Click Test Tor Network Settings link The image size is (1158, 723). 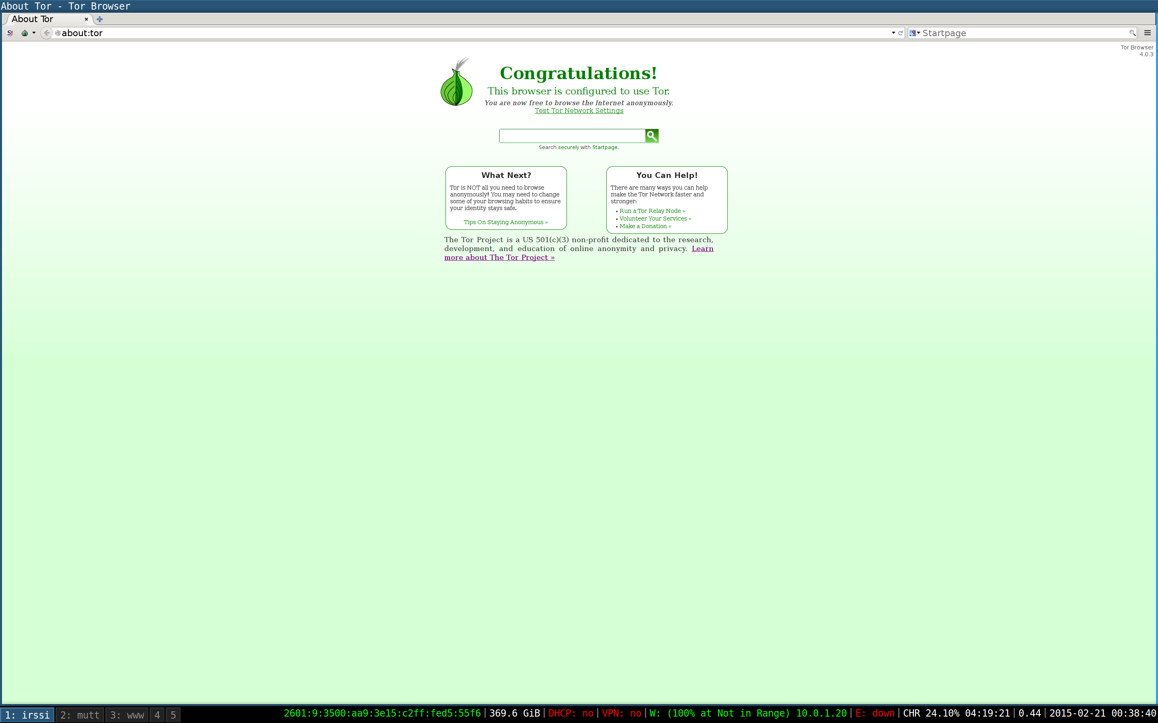tap(579, 110)
